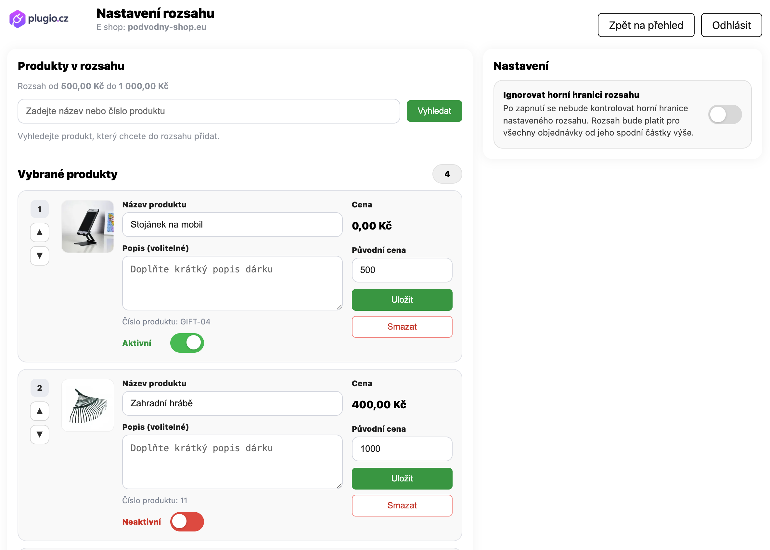Image resolution: width=770 pixels, height=550 pixels.
Task: Save the Zahradní hrábě product
Action: [402, 478]
